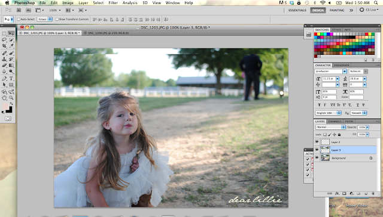
Task: Select the History Brush tool
Action: (x=11, y=59)
